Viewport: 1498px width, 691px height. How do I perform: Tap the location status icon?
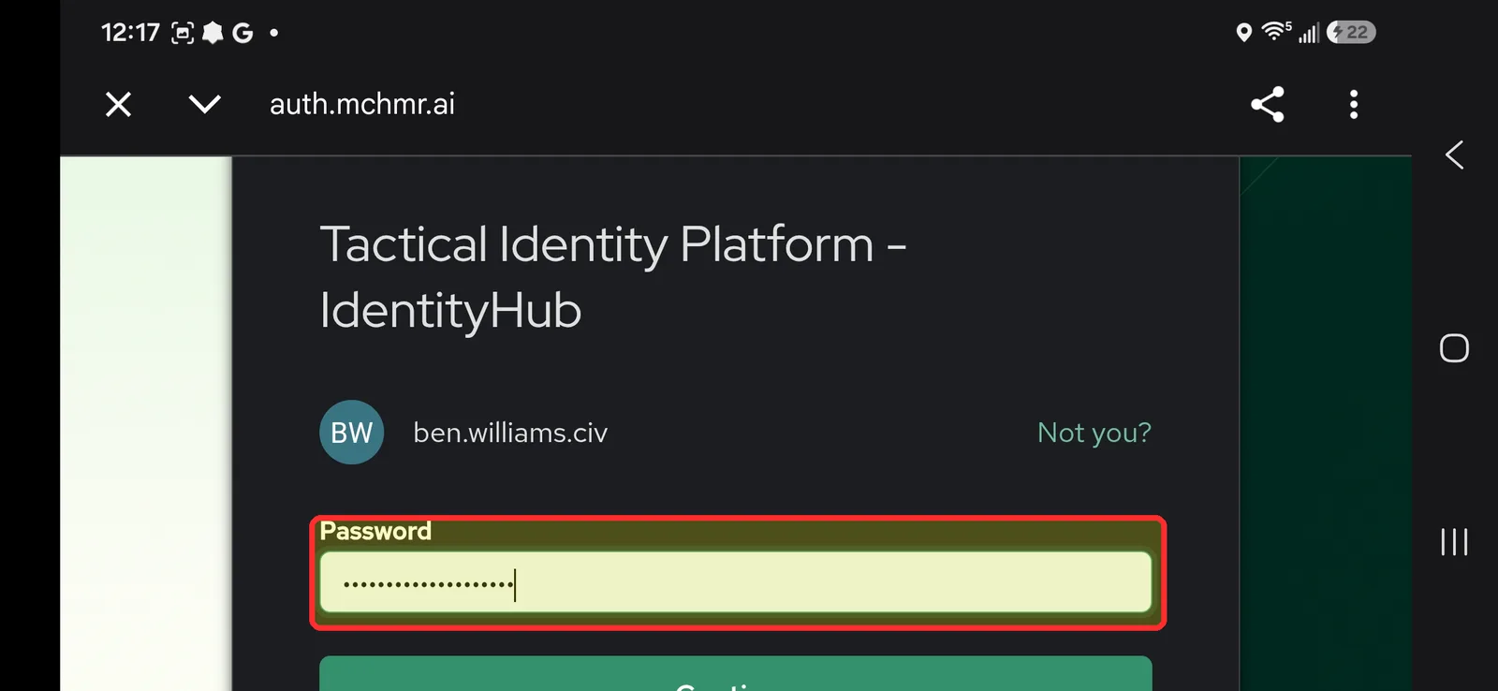click(x=1243, y=33)
